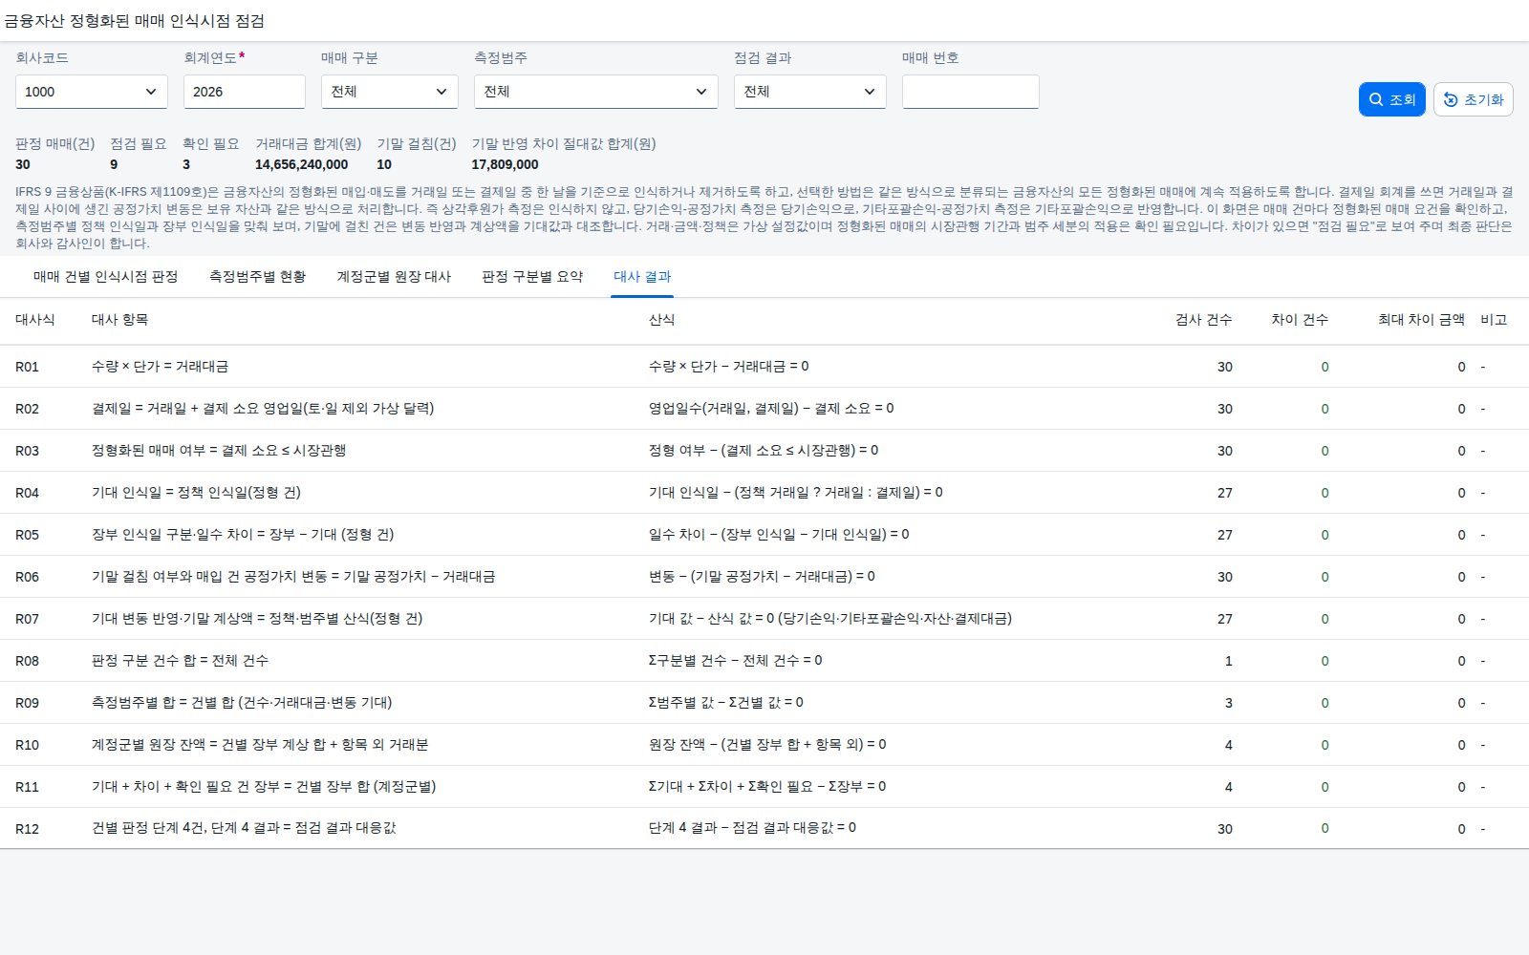The height and width of the screenshot is (955, 1529).
Task: Click R08 판정 구분 건수 합 item
Action: (x=180, y=661)
